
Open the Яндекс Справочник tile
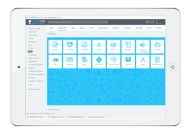[x=157, y=61]
